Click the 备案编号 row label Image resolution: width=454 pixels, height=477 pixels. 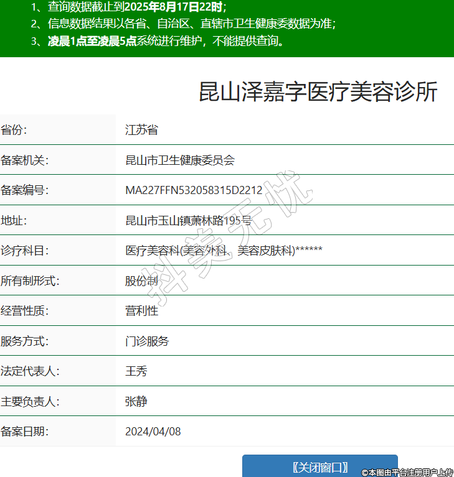(x=24, y=190)
